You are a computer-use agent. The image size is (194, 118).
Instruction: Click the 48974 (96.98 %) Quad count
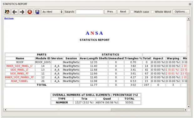[x=107, y=103]
